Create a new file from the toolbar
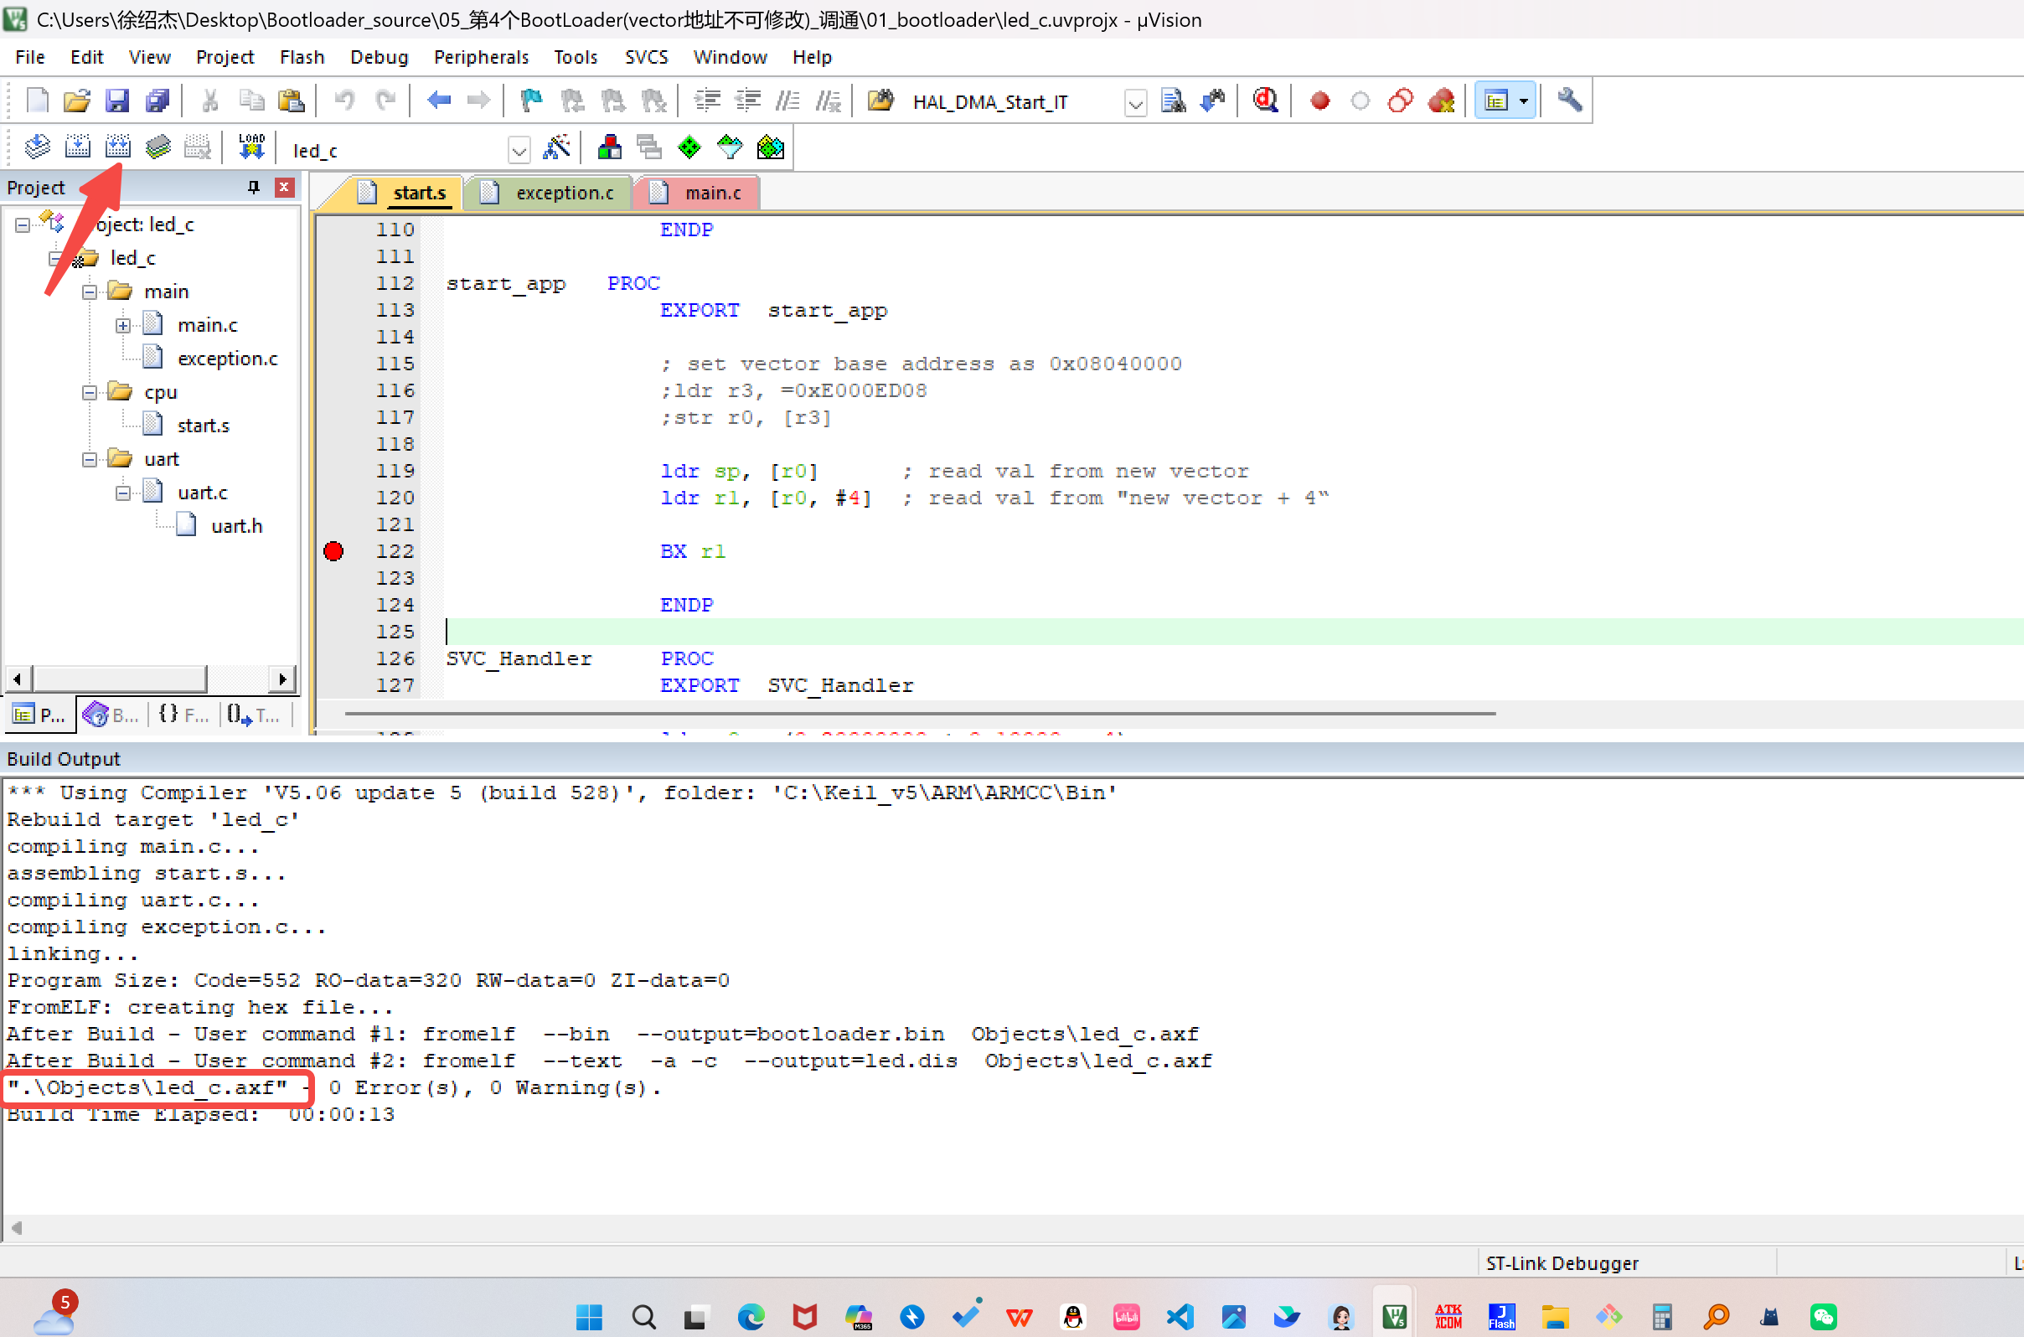Image resolution: width=2024 pixels, height=1337 pixels. (37, 101)
